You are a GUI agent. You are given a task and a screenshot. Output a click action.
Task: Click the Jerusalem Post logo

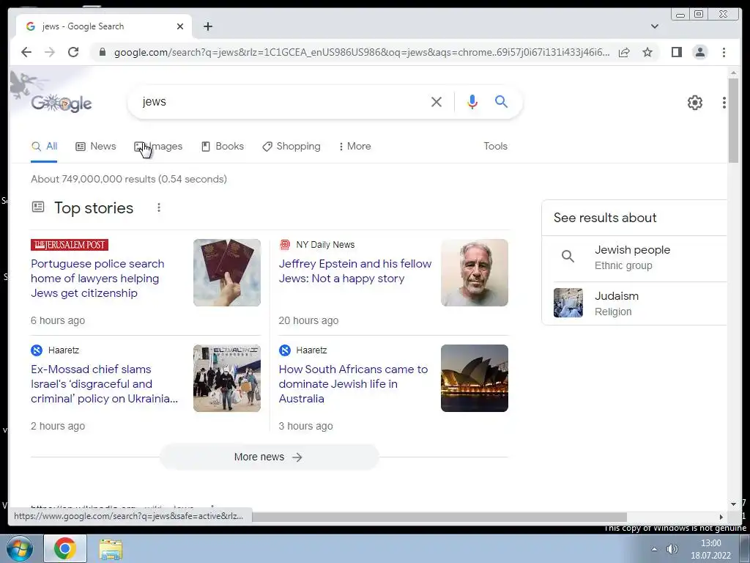coord(70,245)
